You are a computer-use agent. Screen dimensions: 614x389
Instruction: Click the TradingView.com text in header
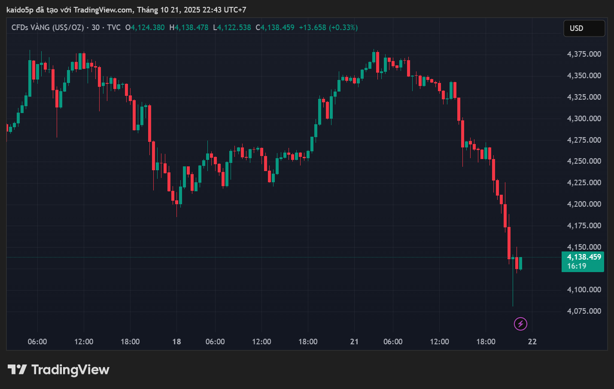click(103, 9)
